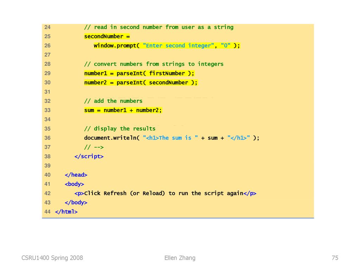
Task: Click line number 44
Action: tap(47, 212)
